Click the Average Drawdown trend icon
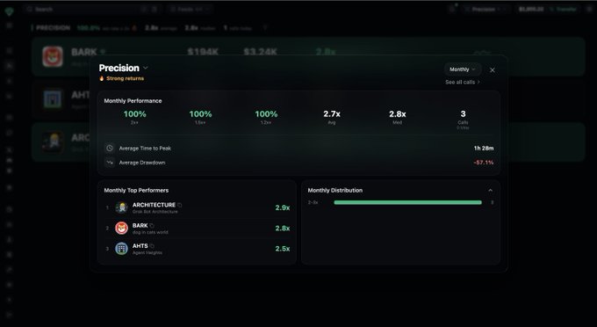The height and width of the screenshot is (327, 597). pos(110,163)
